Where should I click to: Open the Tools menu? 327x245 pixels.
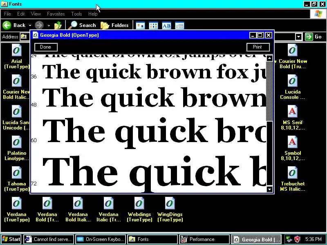coord(76,14)
